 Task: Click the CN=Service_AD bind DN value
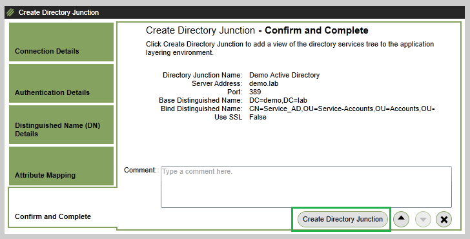[x=342, y=109]
